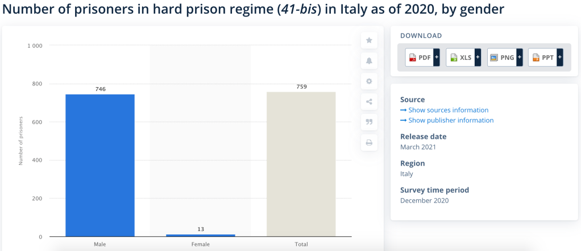Screen dimensions: 581x251
Task: Click the small Female bar
Action: coord(201,235)
